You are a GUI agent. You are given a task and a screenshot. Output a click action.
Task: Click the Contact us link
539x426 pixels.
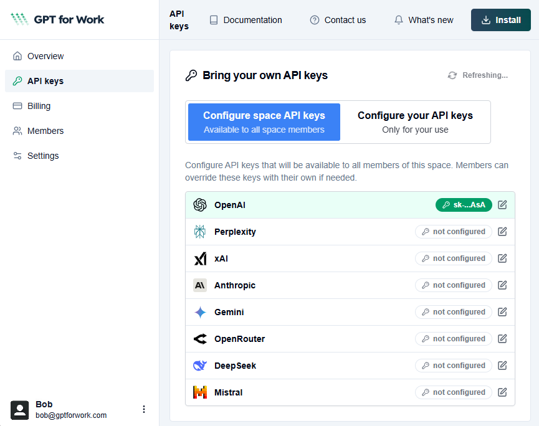point(338,20)
